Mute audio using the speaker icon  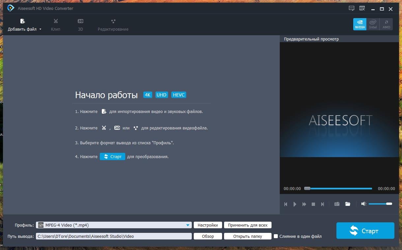tap(363, 204)
